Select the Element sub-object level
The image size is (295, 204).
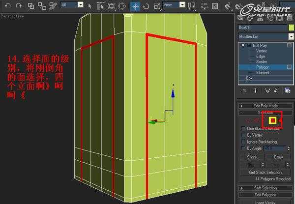tap(263, 73)
